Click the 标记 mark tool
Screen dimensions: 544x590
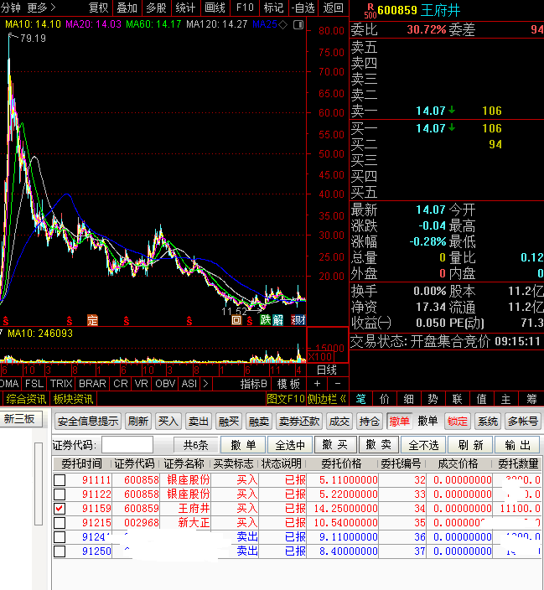[274, 8]
